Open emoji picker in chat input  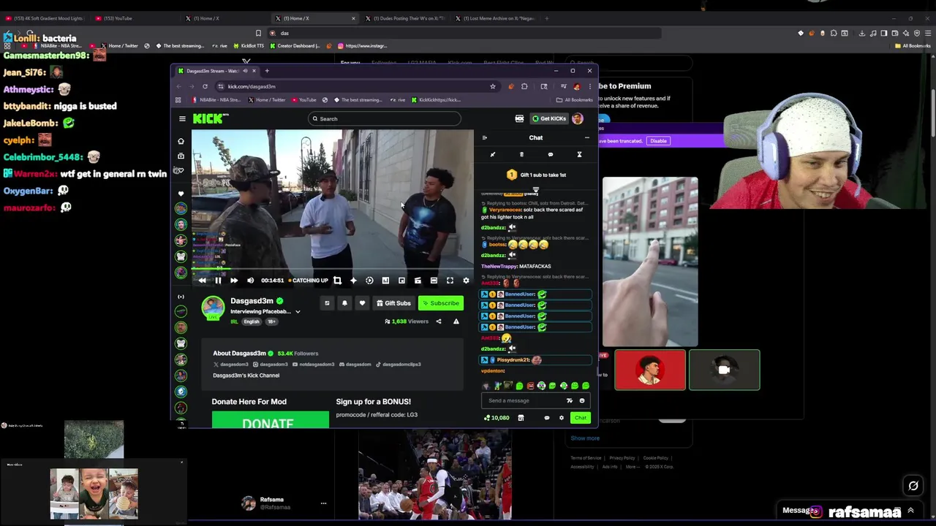click(x=582, y=400)
